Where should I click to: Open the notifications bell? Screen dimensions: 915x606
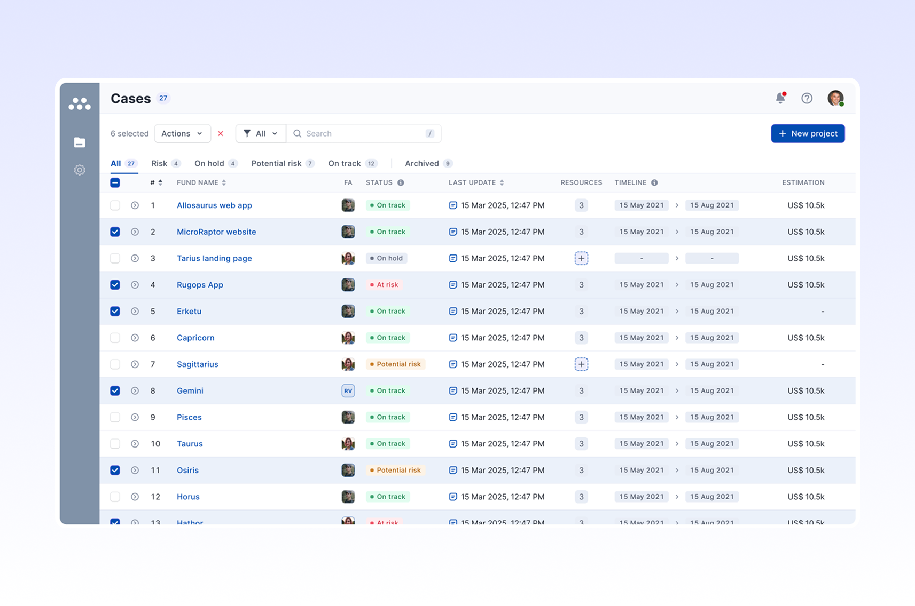(x=780, y=98)
